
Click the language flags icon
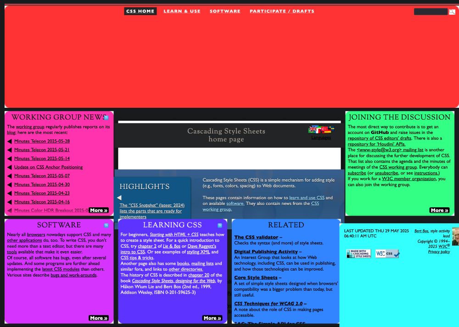tap(321, 129)
